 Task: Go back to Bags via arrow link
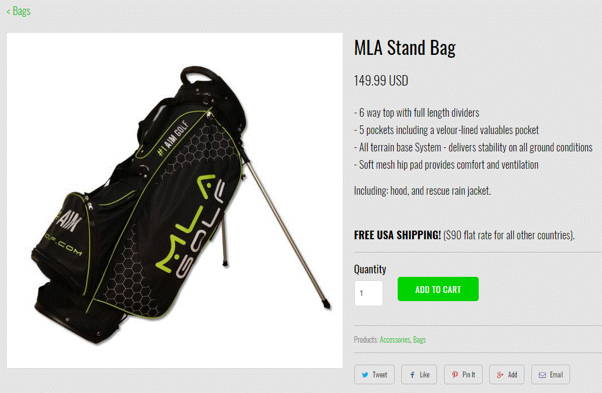pos(19,11)
